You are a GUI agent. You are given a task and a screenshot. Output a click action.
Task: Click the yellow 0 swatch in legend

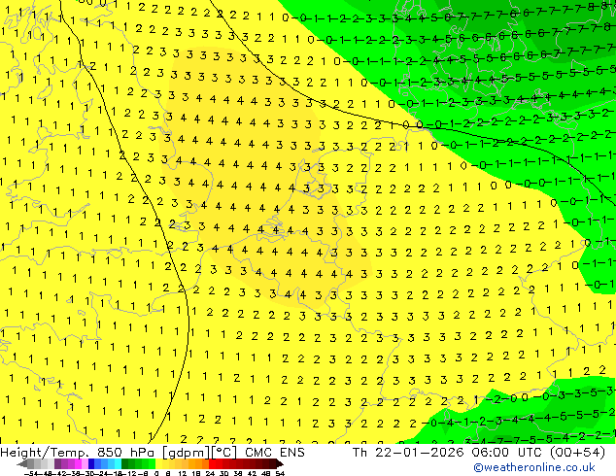pos(158,463)
